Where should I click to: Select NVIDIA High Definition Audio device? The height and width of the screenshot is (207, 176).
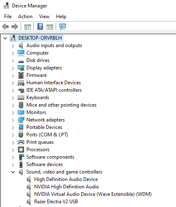point(66,187)
